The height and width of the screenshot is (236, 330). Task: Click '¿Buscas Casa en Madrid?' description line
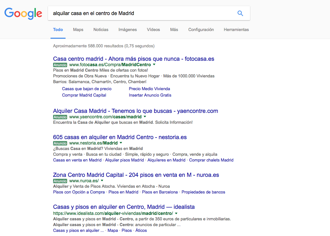[x=98, y=149]
